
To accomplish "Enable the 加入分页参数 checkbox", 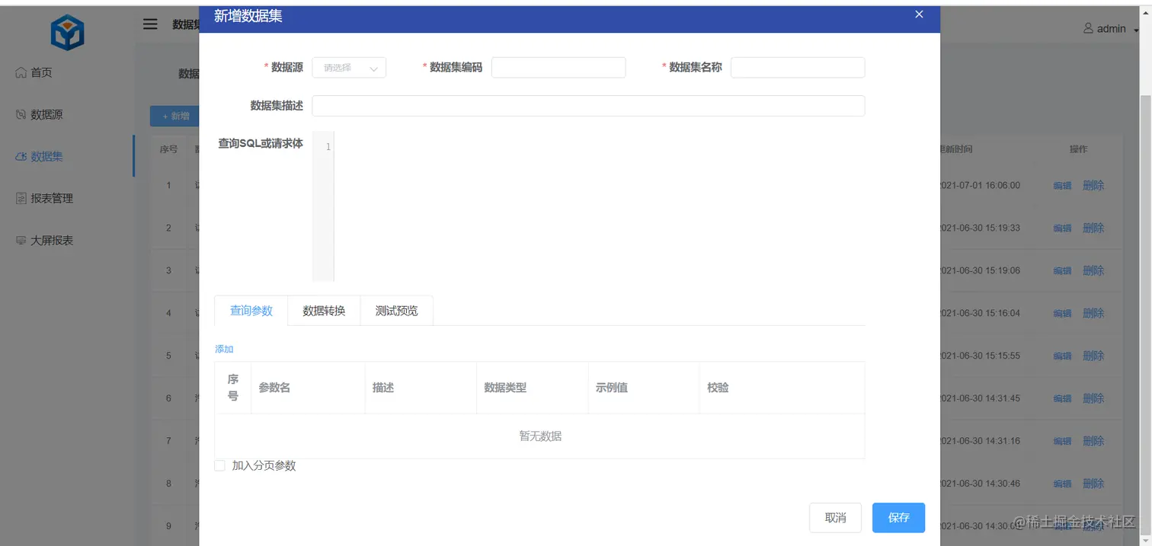I will [x=219, y=465].
